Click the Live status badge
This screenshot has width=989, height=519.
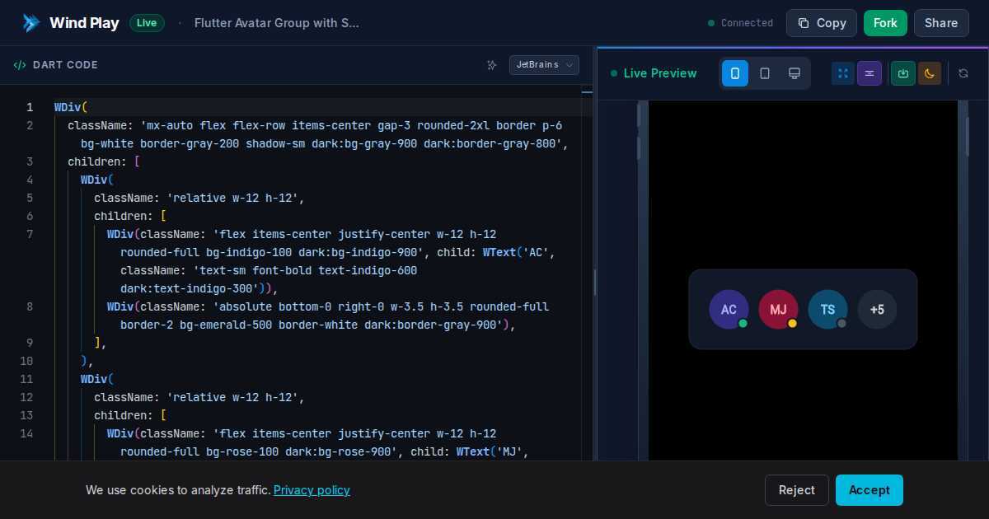[x=147, y=23]
